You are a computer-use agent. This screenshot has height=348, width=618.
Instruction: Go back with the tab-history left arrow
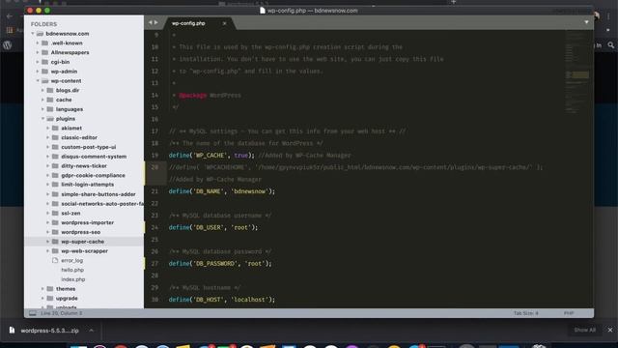tap(151, 23)
